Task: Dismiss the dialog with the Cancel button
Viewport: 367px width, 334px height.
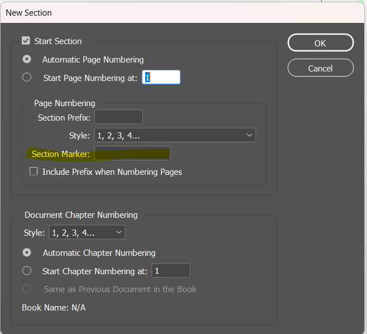Action: 321,68
